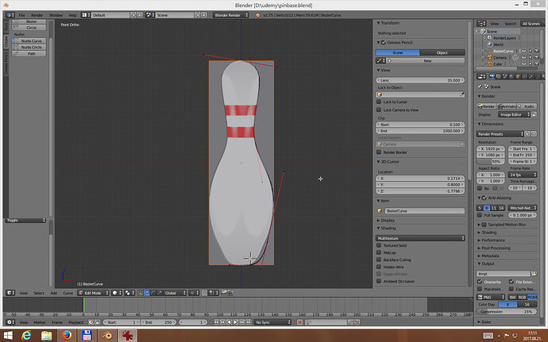Click the Compression 15% slider
Screen dimensions: 548x342
(x=507, y=312)
